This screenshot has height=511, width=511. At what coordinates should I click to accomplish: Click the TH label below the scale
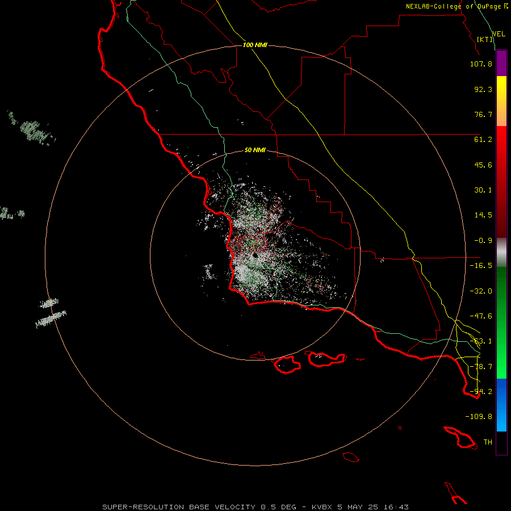pos(488,442)
